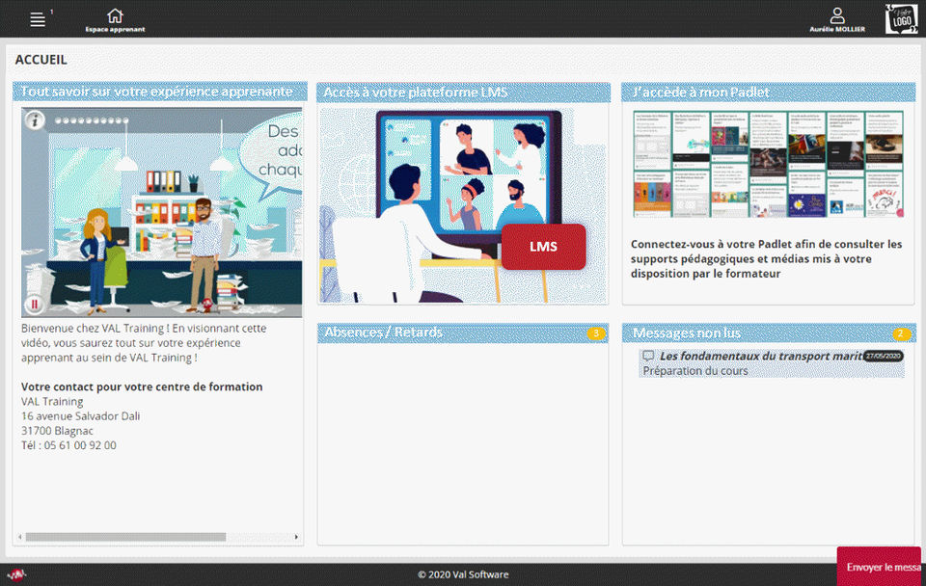Screen dimensions: 926x586
Task: Click the video progress dots indicator
Action: (x=92, y=120)
